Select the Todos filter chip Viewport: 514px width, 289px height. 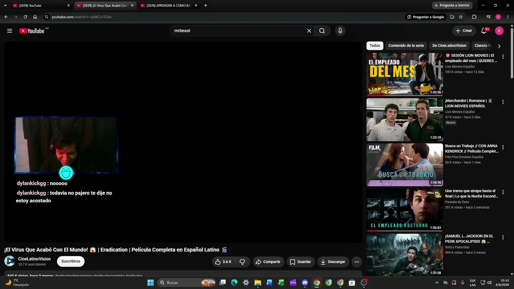pyautogui.click(x=375, y=46)
